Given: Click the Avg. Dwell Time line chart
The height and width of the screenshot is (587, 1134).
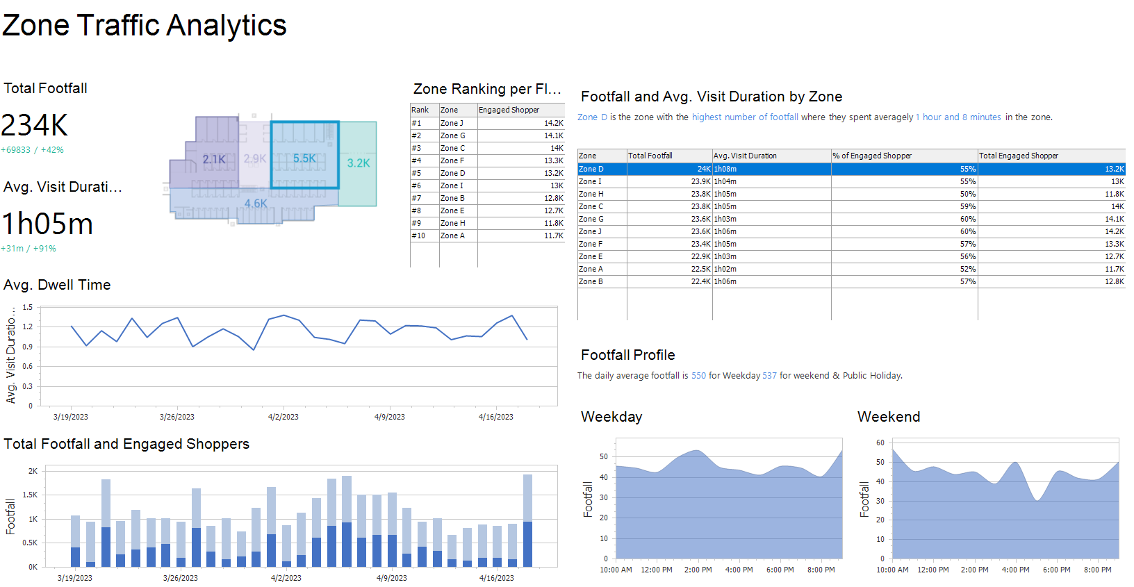Looking at the screenshot, I should [299, 356].
